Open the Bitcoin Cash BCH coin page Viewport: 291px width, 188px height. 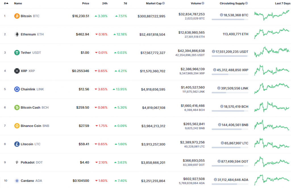(34, 107)
